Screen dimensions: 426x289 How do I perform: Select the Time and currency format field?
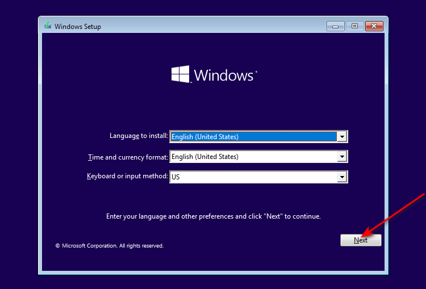(x=258, y=157)
